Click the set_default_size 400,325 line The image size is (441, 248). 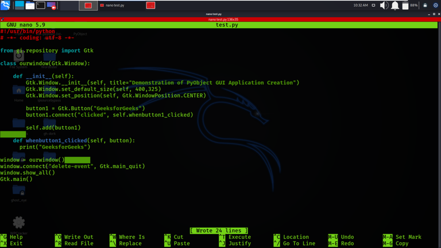point(94,89)
